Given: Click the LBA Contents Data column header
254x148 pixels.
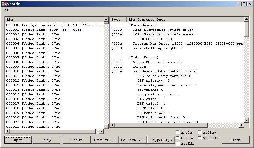Looking at the screenshot, I should coord(185,19).
